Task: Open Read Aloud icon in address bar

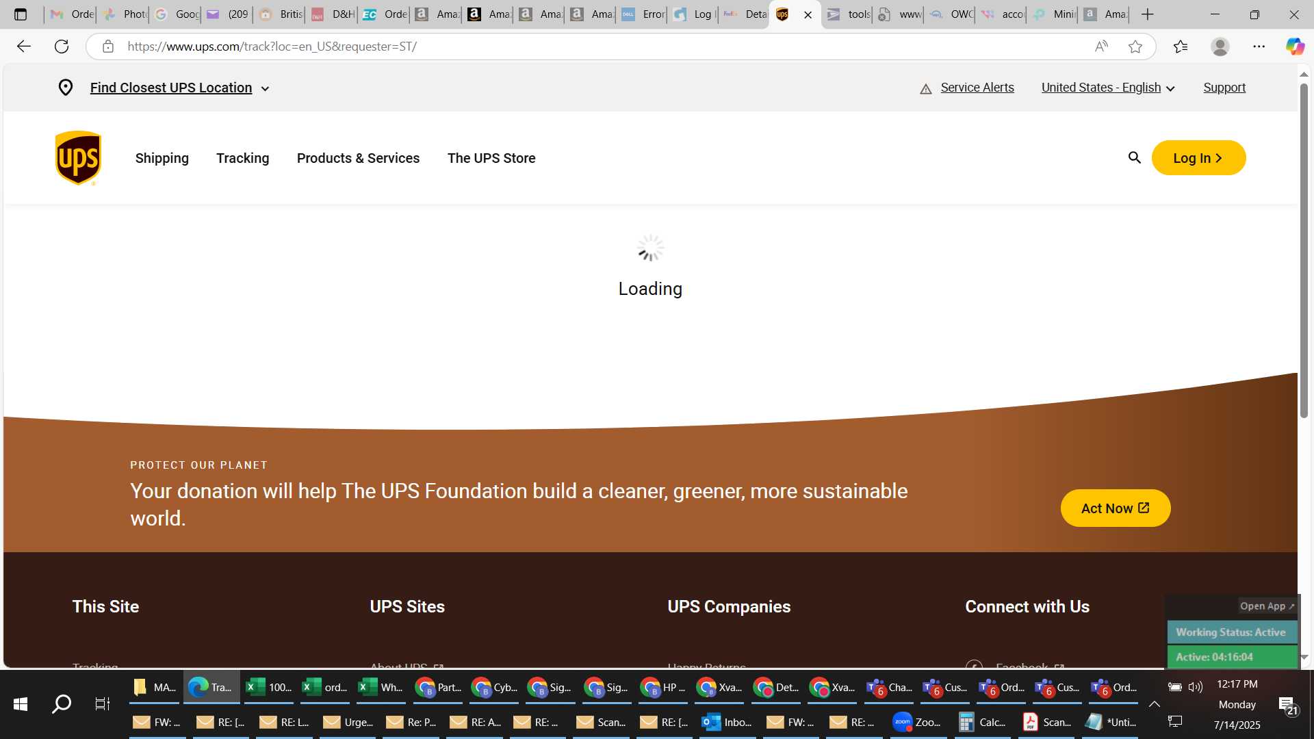Action: 1100,47
